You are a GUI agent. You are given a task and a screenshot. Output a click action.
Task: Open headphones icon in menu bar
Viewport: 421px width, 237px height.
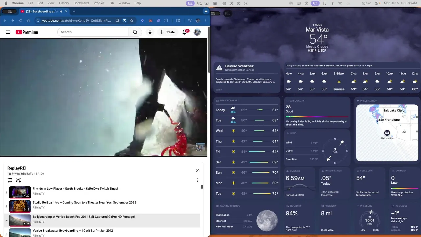(x=325, y=3)
